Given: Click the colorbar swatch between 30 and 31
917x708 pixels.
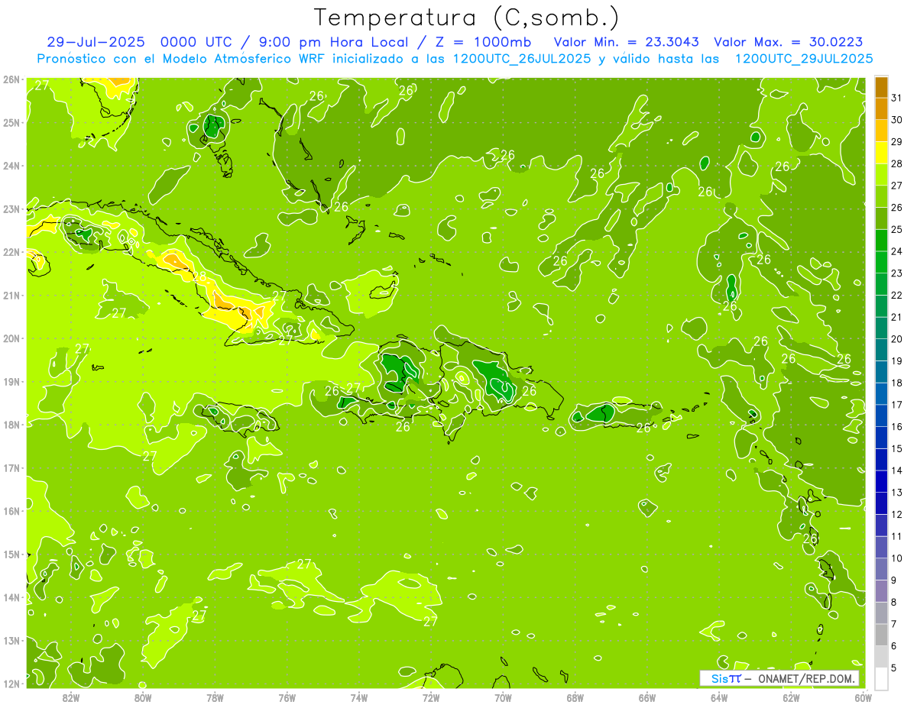Looking at the screenshot, I should tap(881, 109).
